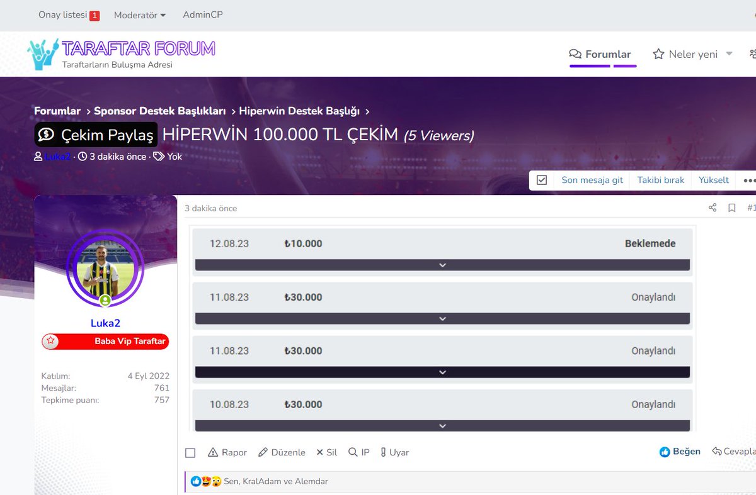Click Takibi bırak button

point(661,180)
